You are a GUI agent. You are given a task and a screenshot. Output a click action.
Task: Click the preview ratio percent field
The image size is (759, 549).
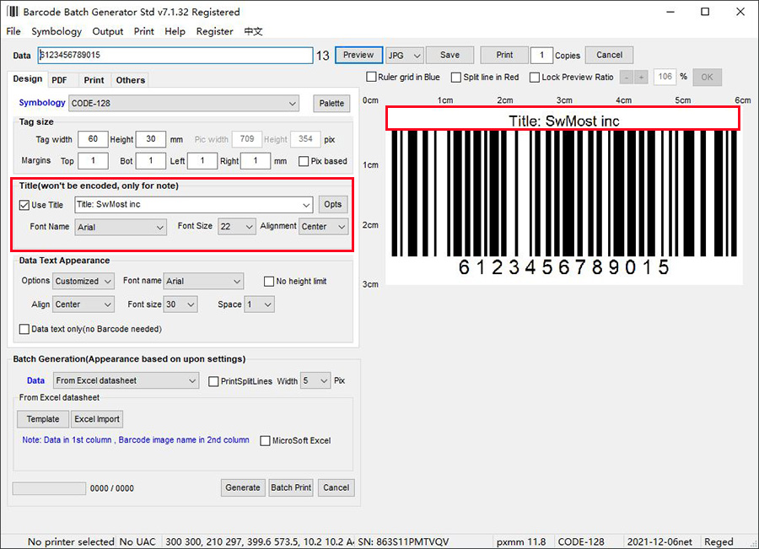tap(665, 77)
